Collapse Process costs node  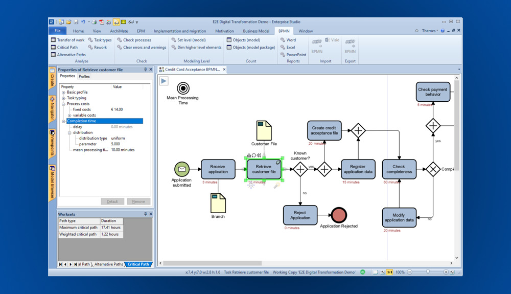63,104
